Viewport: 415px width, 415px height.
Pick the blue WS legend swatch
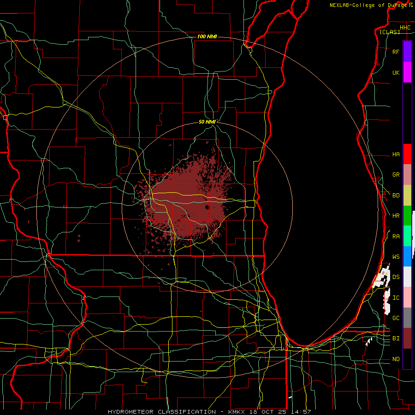click(407, 256)
